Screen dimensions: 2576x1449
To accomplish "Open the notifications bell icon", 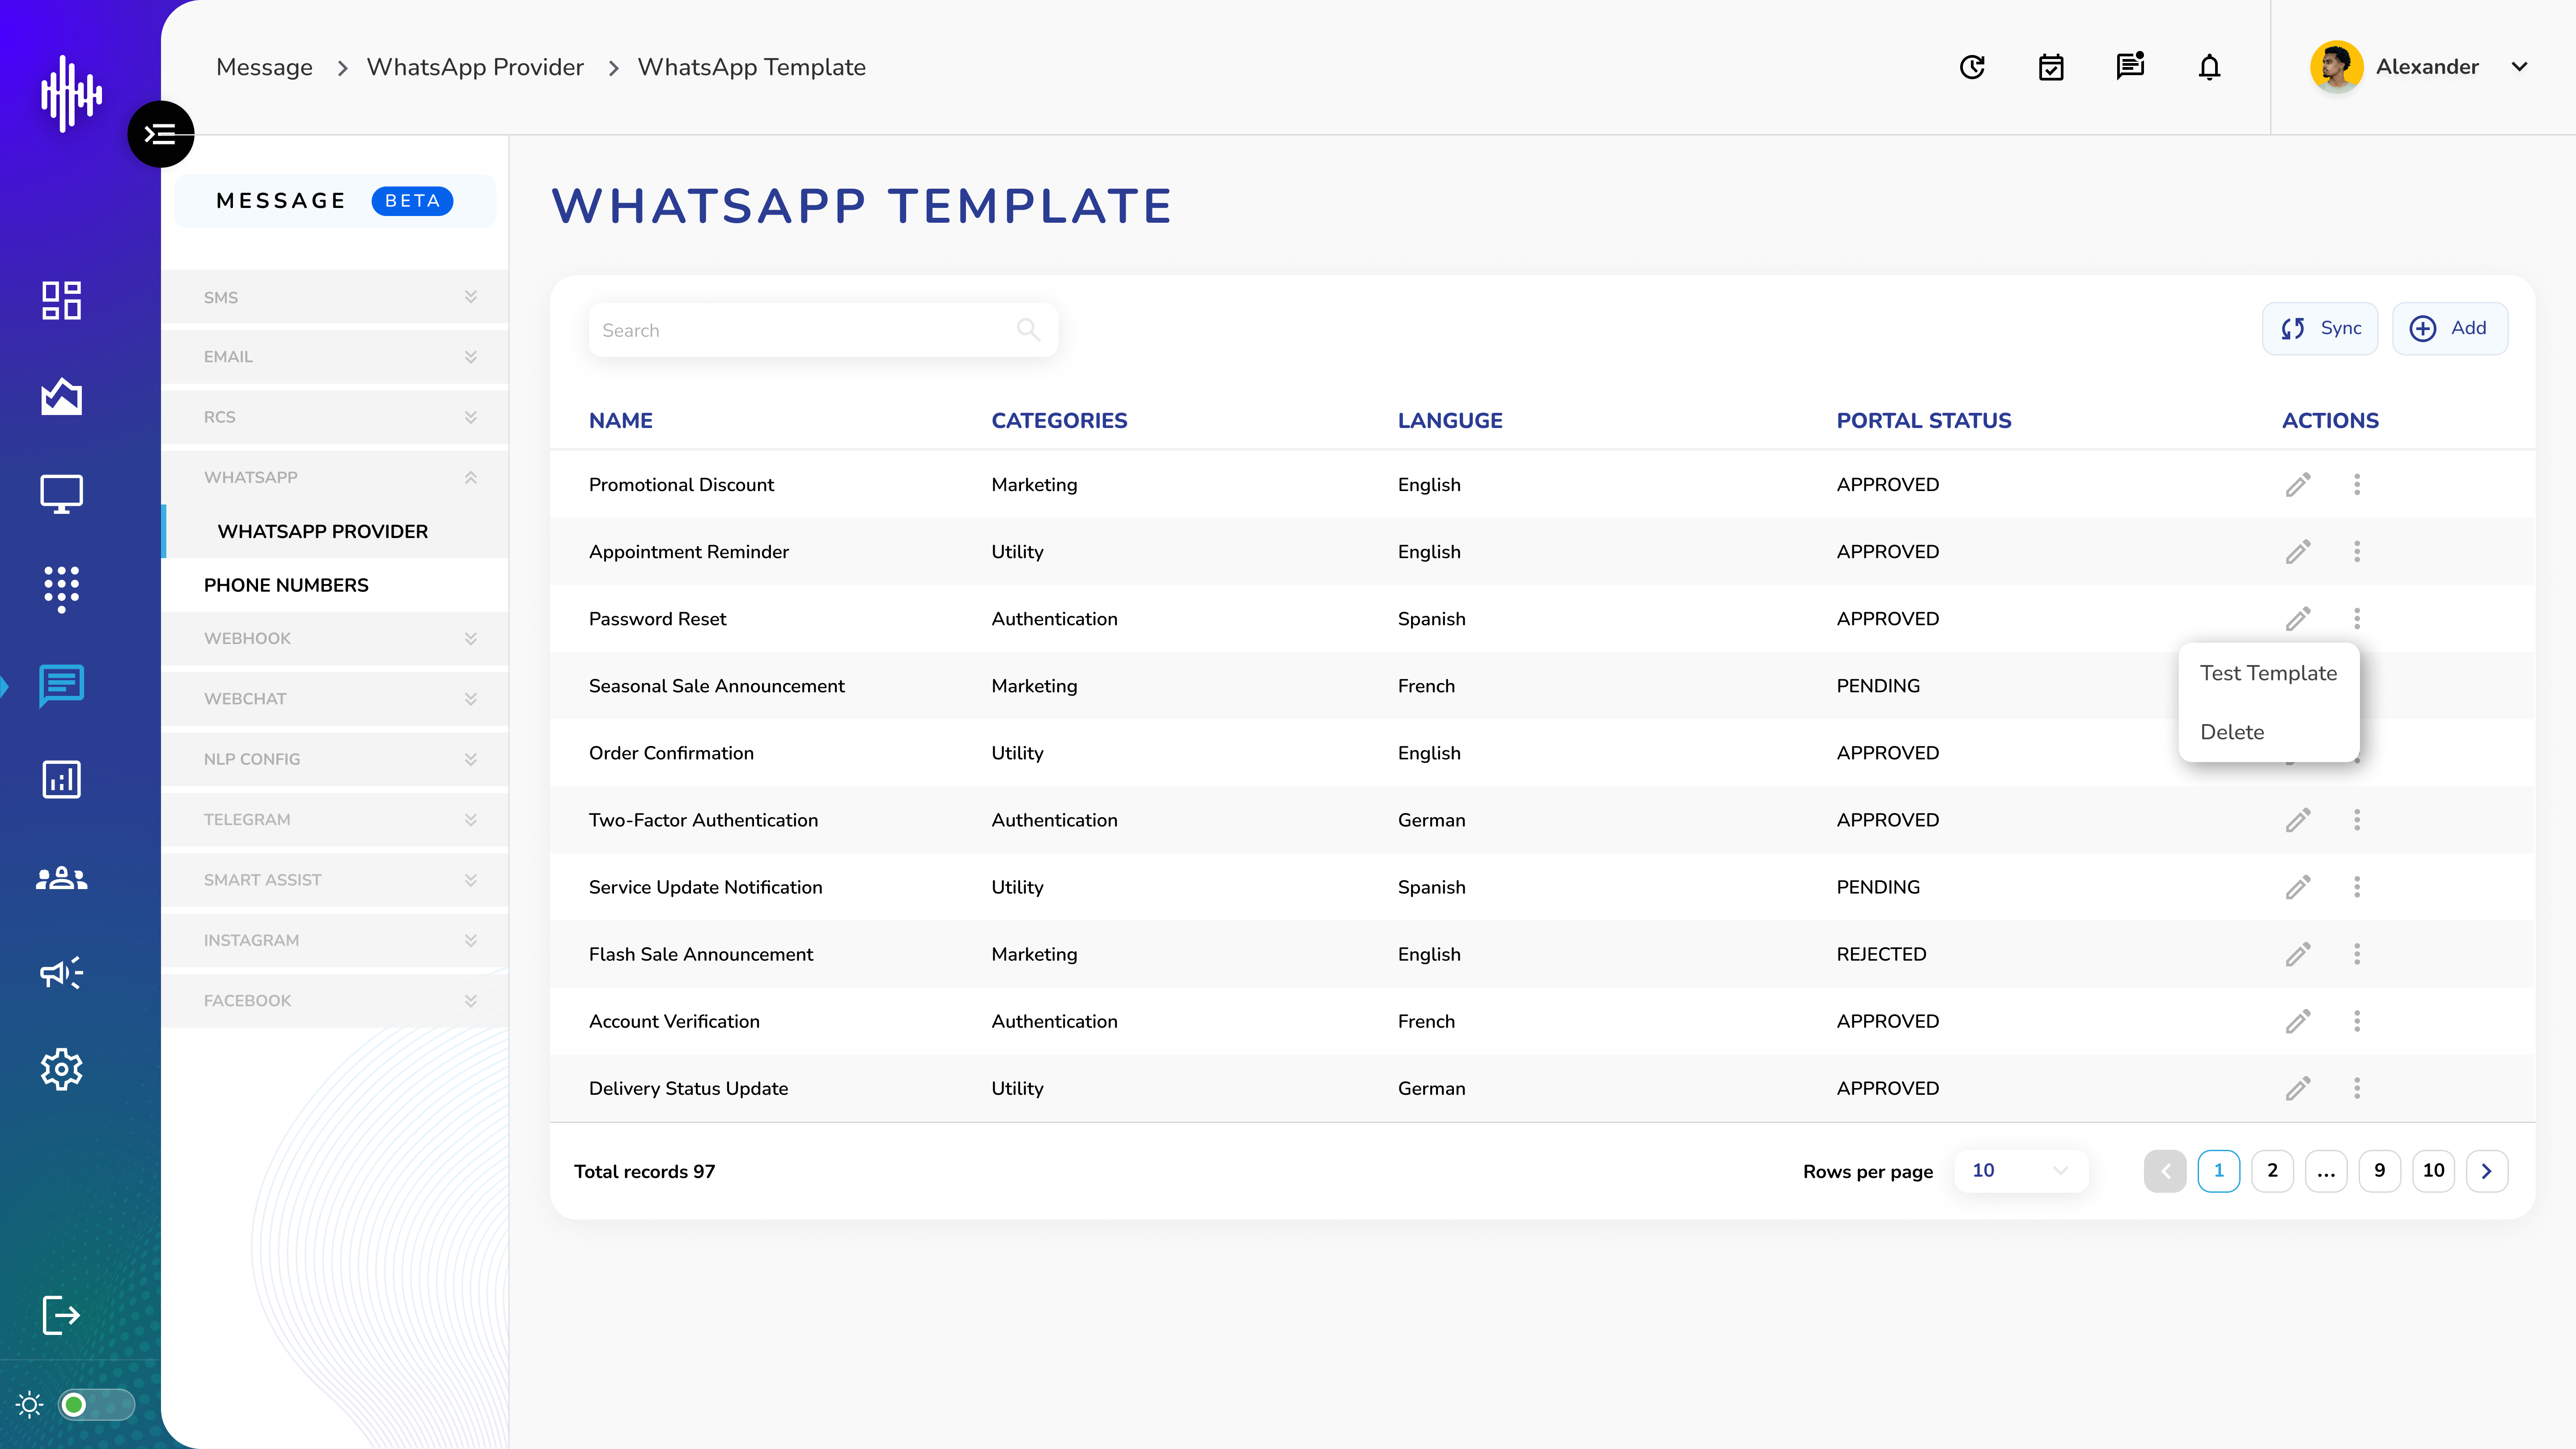I will pos(2209,67).
